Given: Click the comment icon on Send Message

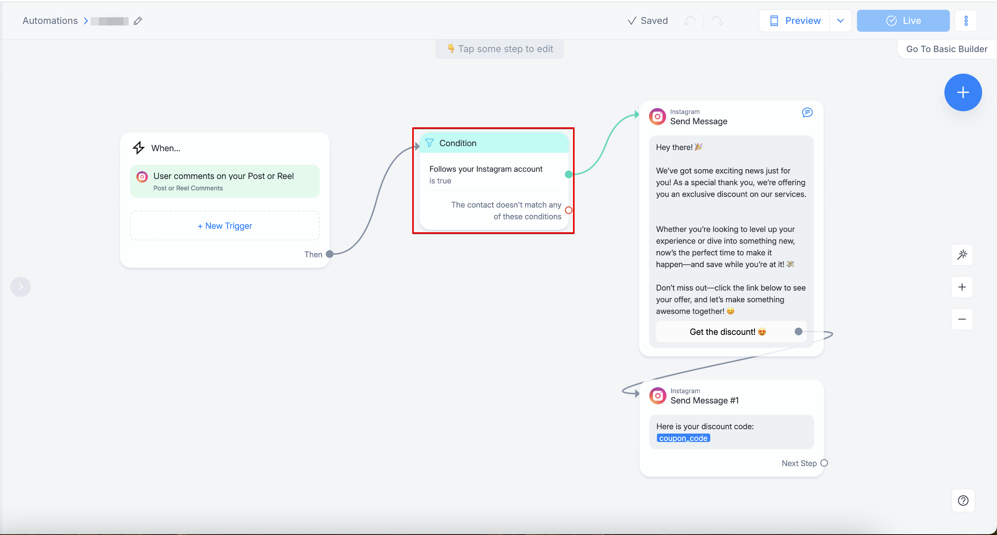Looking at the screenshot, I should (807, 113).
